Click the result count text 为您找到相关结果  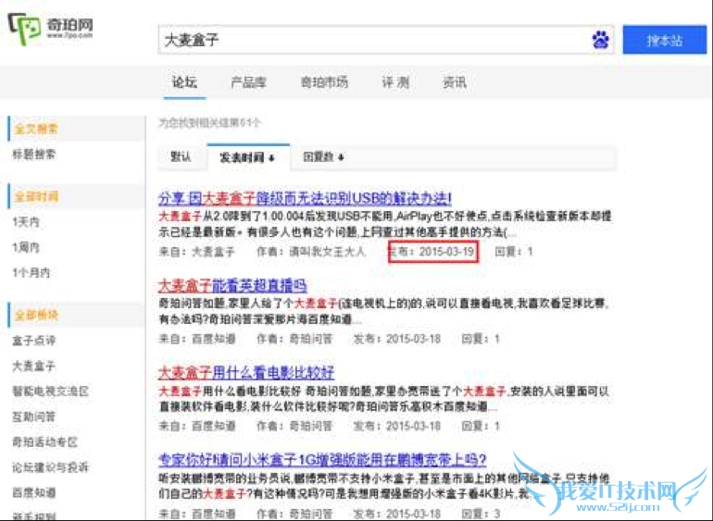click(x=209, y=122)
